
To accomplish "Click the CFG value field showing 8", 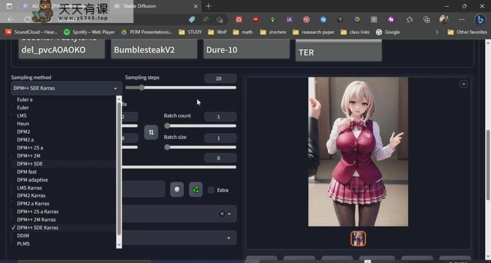I will (220, 158).
